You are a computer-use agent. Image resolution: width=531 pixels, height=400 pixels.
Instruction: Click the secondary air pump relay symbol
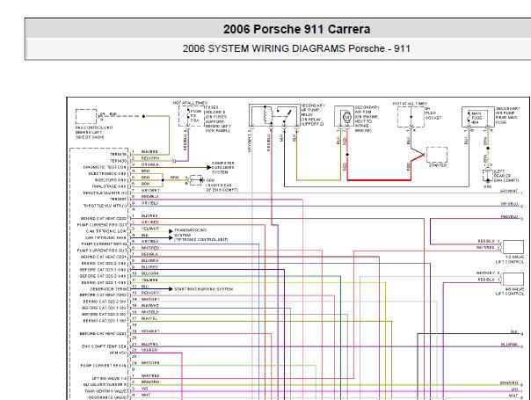pos(274,115)
